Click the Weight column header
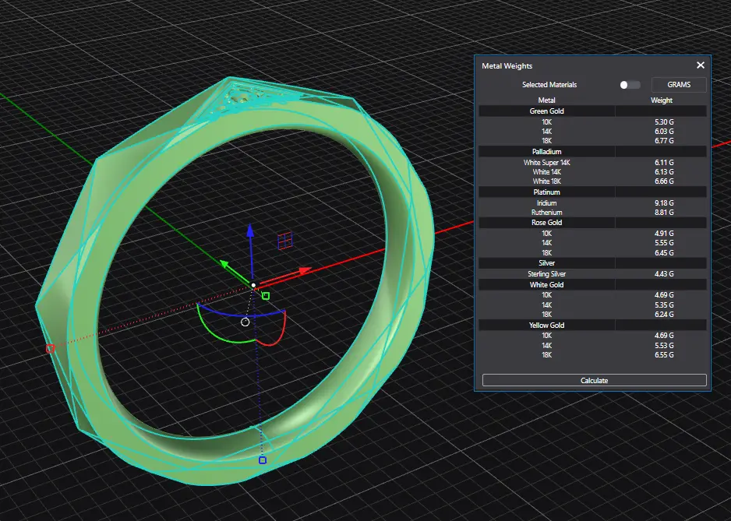731x521 pixels. tap(661, 100)
